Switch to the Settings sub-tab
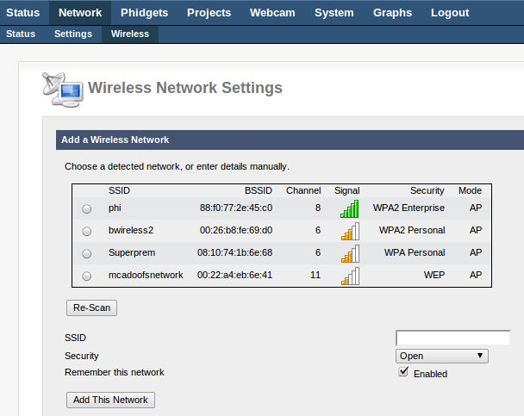The width and height of the screenshot is (524, 416). pyautogui.click(x=73, y=34)
